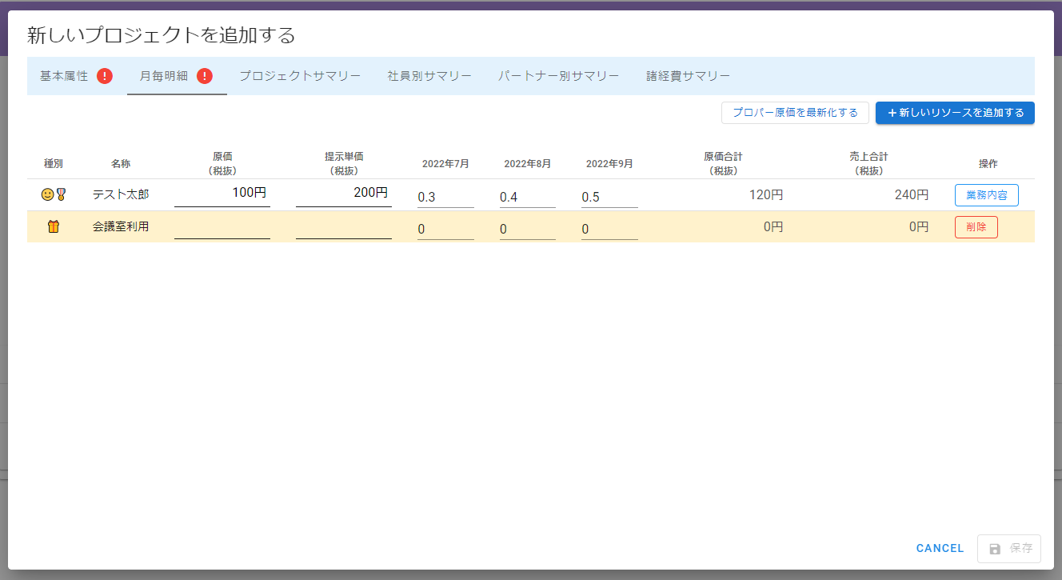Edit テスト太郎's 原価 field showing 100円
The width and height of the screenshot is (1062, 580).
click(222, 194)
